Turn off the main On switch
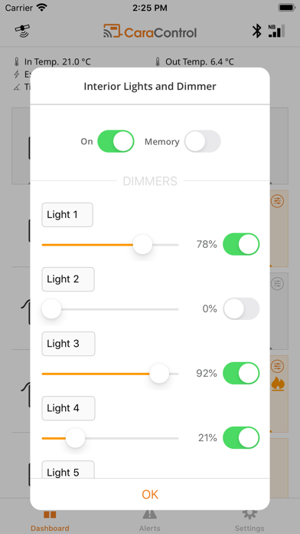 pyautogui.click(x=116, y=141)
